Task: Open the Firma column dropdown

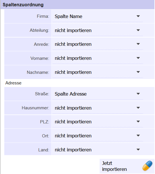Action: pyautogui.click(x=98, y=16)
